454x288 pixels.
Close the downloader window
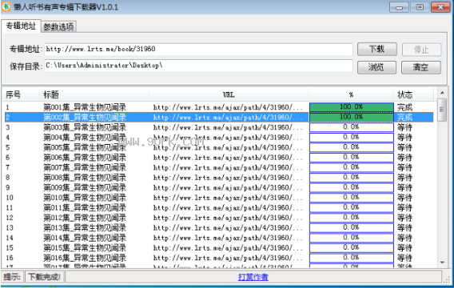coord(440,7)
